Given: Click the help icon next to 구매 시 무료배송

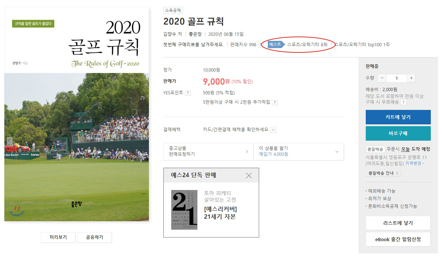Looking at the screenshot, I should (x=403, y=102).
